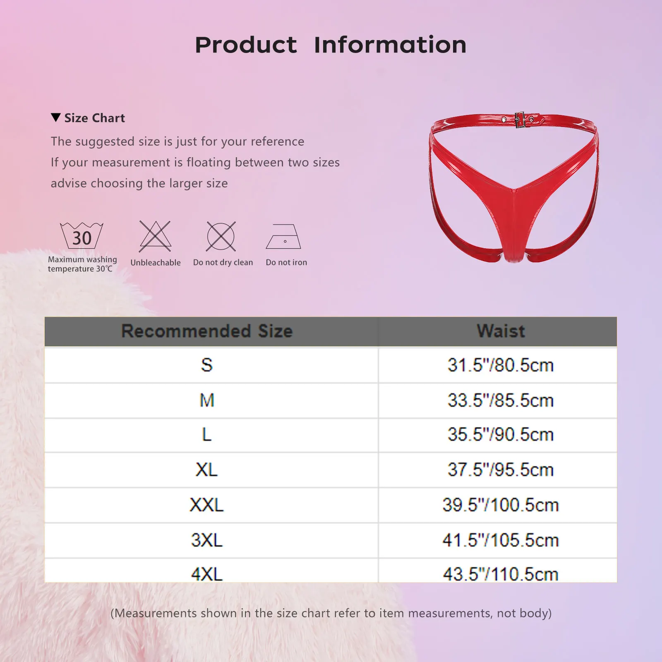Screen dimensions: 662x662
Task: Select the 'M' size cell
Action: click(x=211, y=401)
